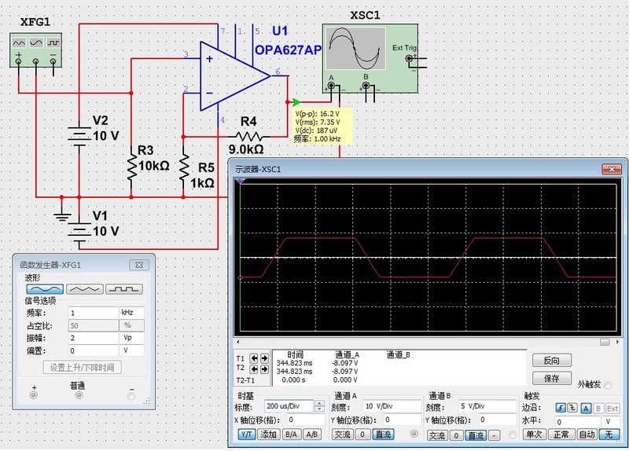
Task: Set channel B coupling to 直流 (DC)
Action: (475, 434)
